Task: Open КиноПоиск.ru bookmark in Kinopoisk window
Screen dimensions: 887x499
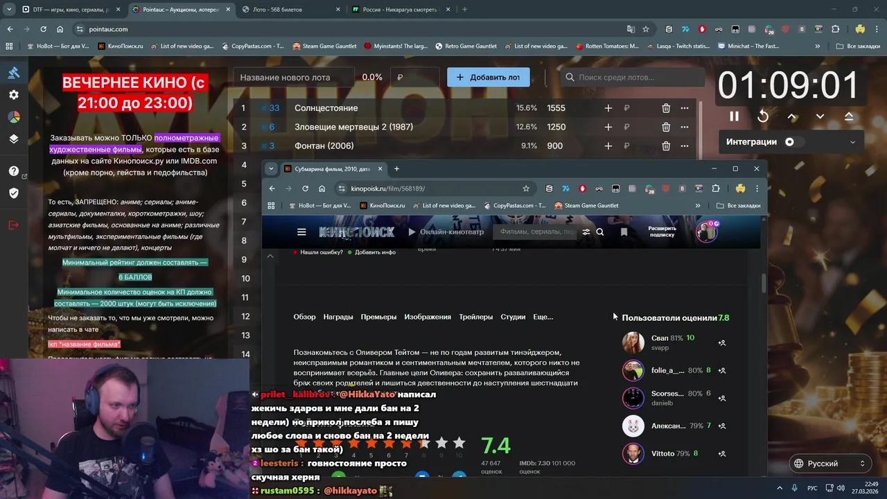Action: pos(383,206)
